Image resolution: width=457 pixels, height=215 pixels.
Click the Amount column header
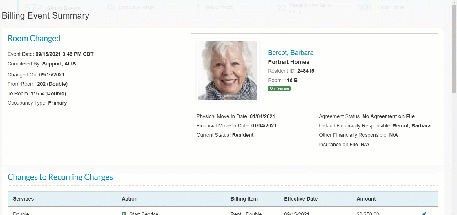(366, 199)
